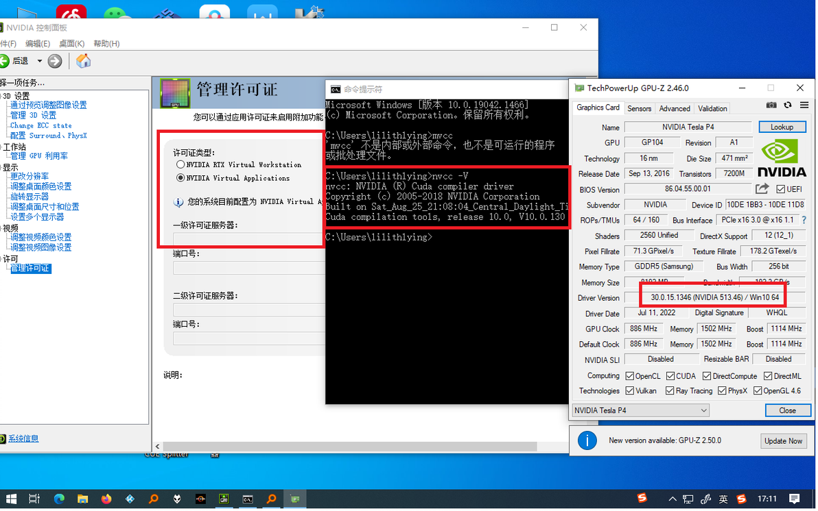Toggle Ray Tracing checkbox
818x511 pixels.
tap(670, 390)
